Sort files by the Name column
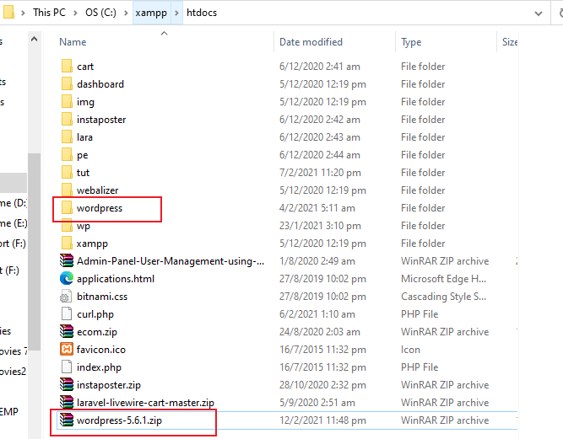 click(x=73, y=42)
